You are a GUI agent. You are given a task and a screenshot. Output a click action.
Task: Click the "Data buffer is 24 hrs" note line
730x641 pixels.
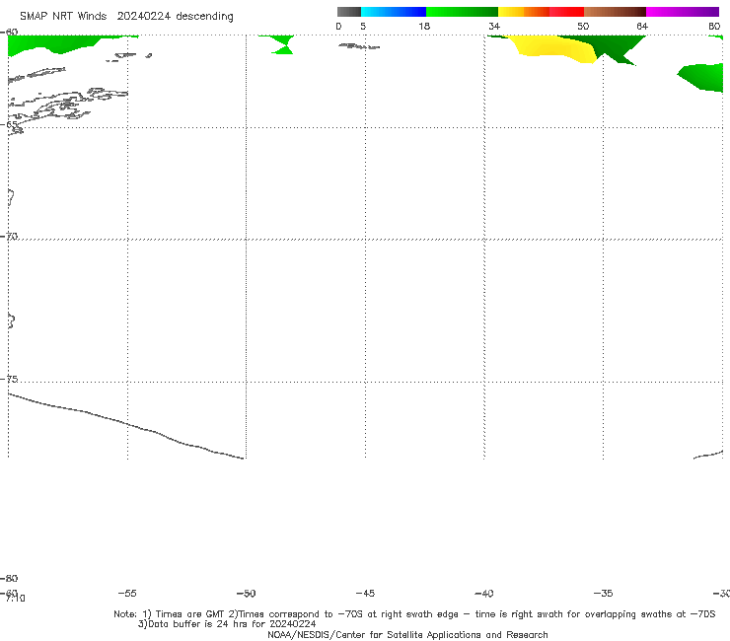pyautogui.click(x=227, y=624)
